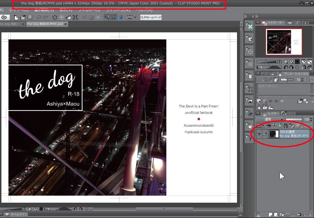Select the アニメーションセル panel tab
This screenshot has width=314, height=218.
tap(293, 74)
